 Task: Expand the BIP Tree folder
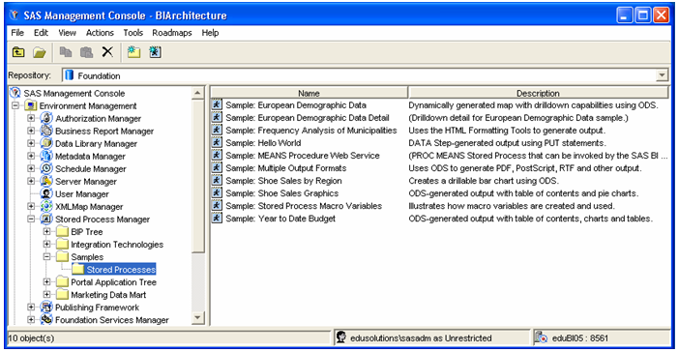click(x=46, y=231)
